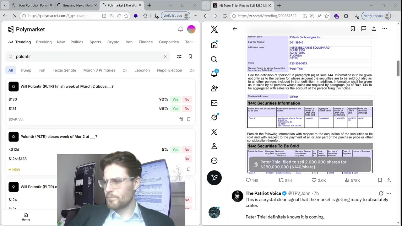
Task: Open the more options menu on the TPV_John post
Action: coord(389,193)
